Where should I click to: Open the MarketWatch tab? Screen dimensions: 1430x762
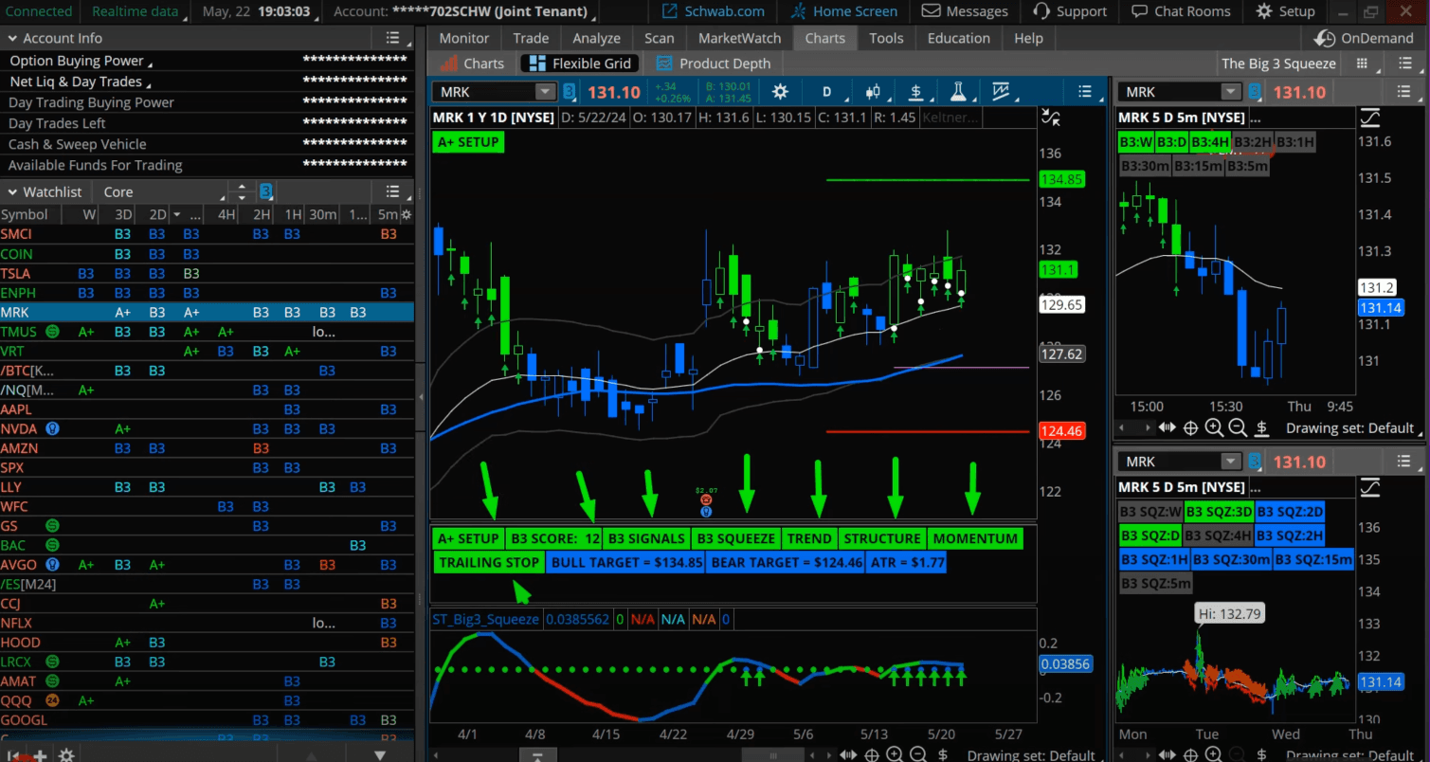pos(739,38)
